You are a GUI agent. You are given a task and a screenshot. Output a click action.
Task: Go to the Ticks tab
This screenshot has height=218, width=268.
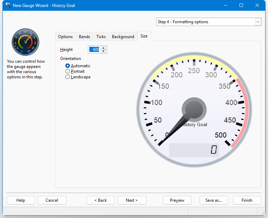(101, 37)
